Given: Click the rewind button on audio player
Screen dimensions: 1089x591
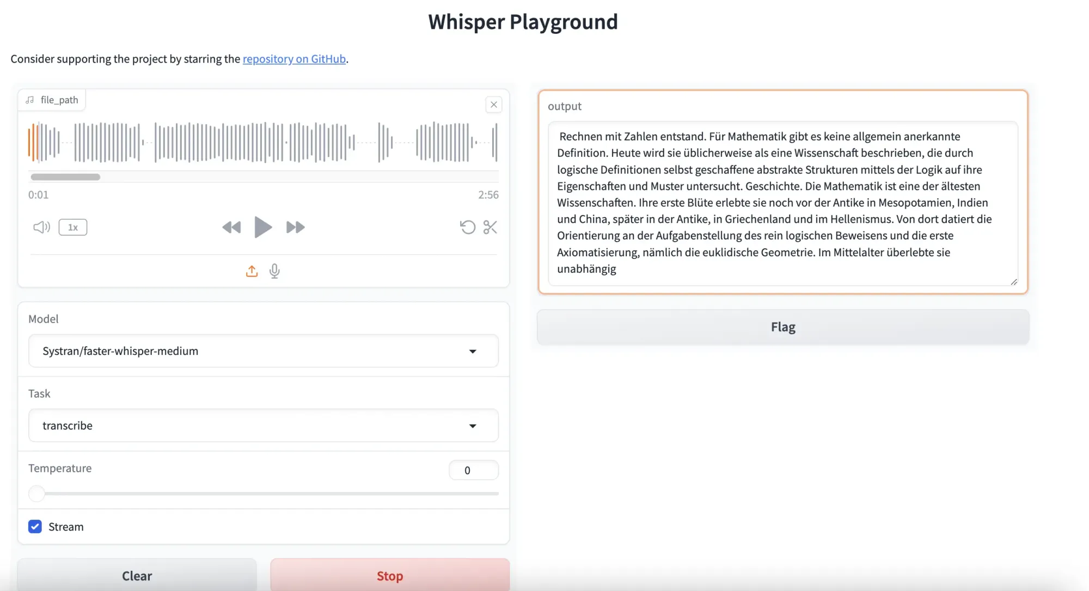Looking at the screenshot, I should point(231,227).
